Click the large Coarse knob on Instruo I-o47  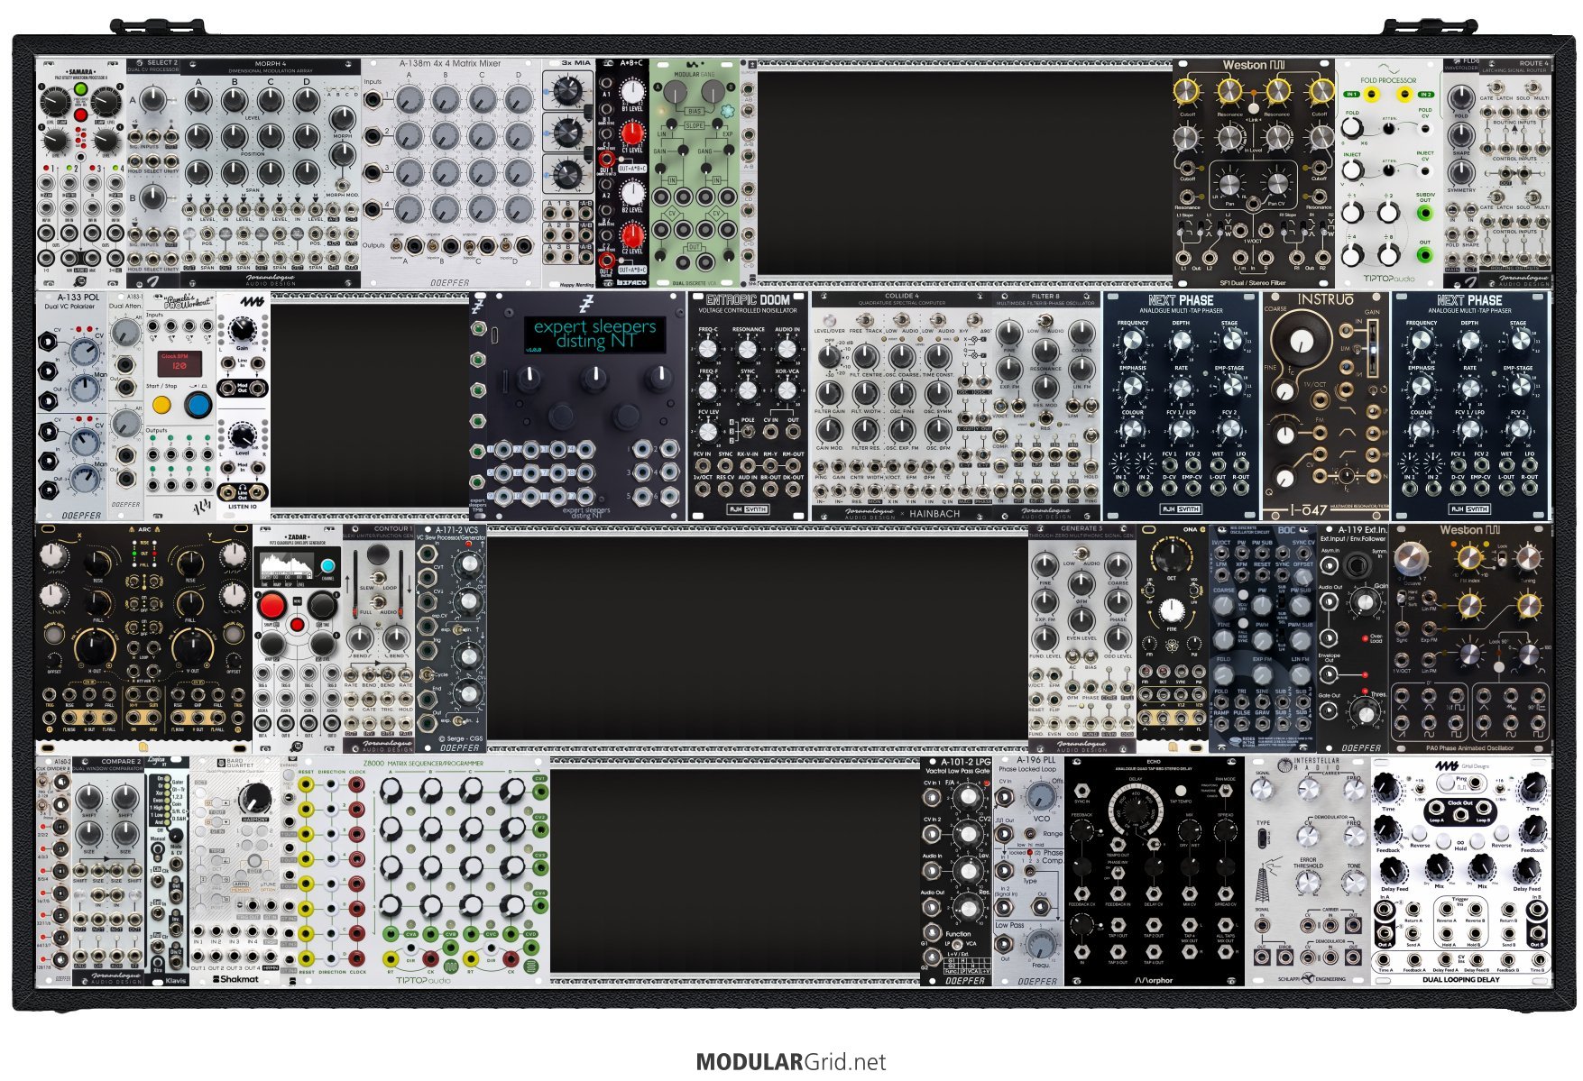1301,341
